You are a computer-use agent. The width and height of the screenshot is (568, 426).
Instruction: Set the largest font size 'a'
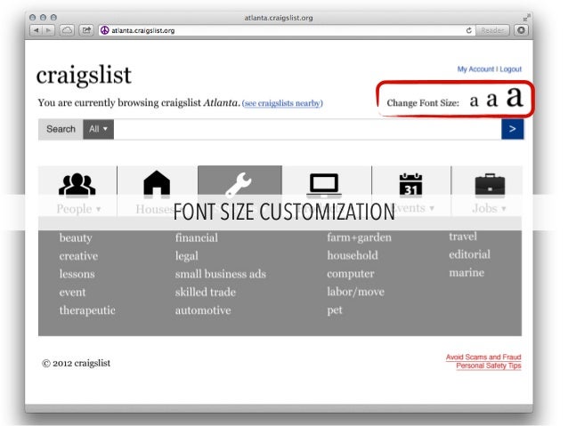click(515, 97)
